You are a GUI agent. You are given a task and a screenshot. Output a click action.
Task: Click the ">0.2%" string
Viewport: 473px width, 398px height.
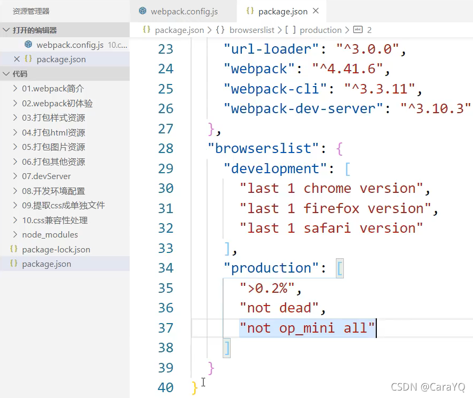click(x=267, y=288)
